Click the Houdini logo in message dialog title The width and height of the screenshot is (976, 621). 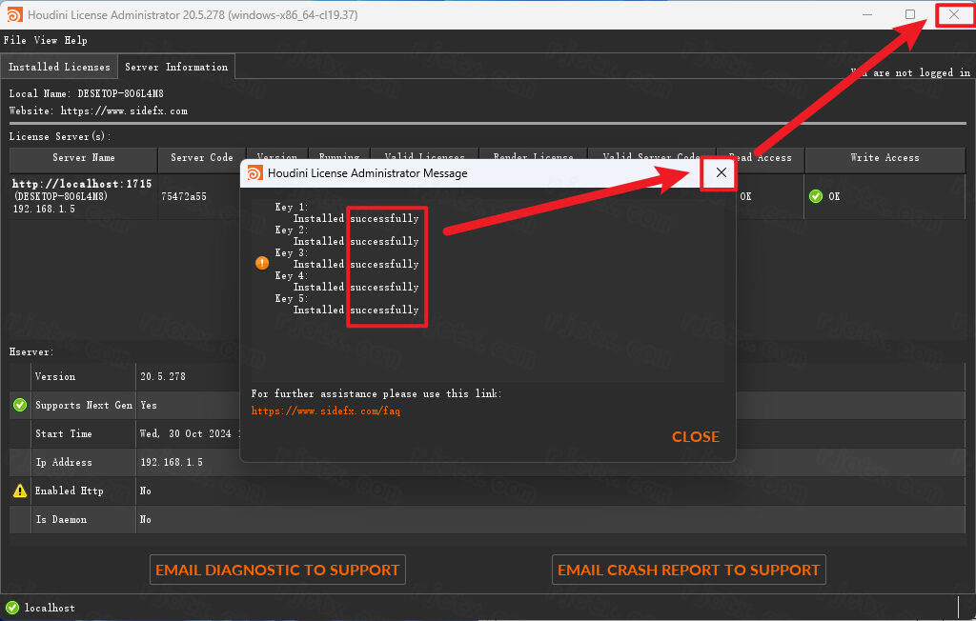point(254,173)
